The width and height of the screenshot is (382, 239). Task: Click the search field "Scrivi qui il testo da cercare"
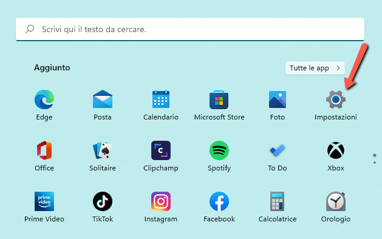click(190, 29)
